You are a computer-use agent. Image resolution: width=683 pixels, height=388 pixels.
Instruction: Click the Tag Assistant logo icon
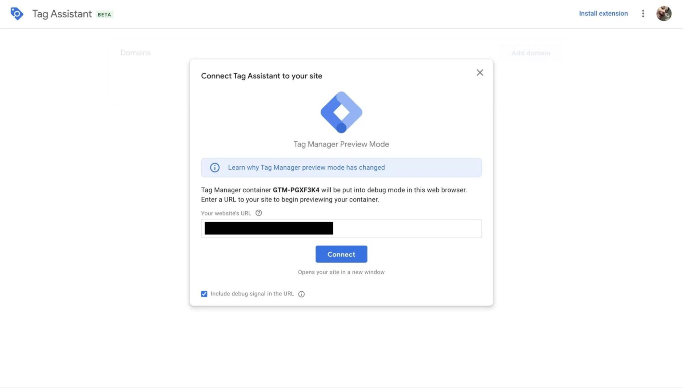click(17, 14)
